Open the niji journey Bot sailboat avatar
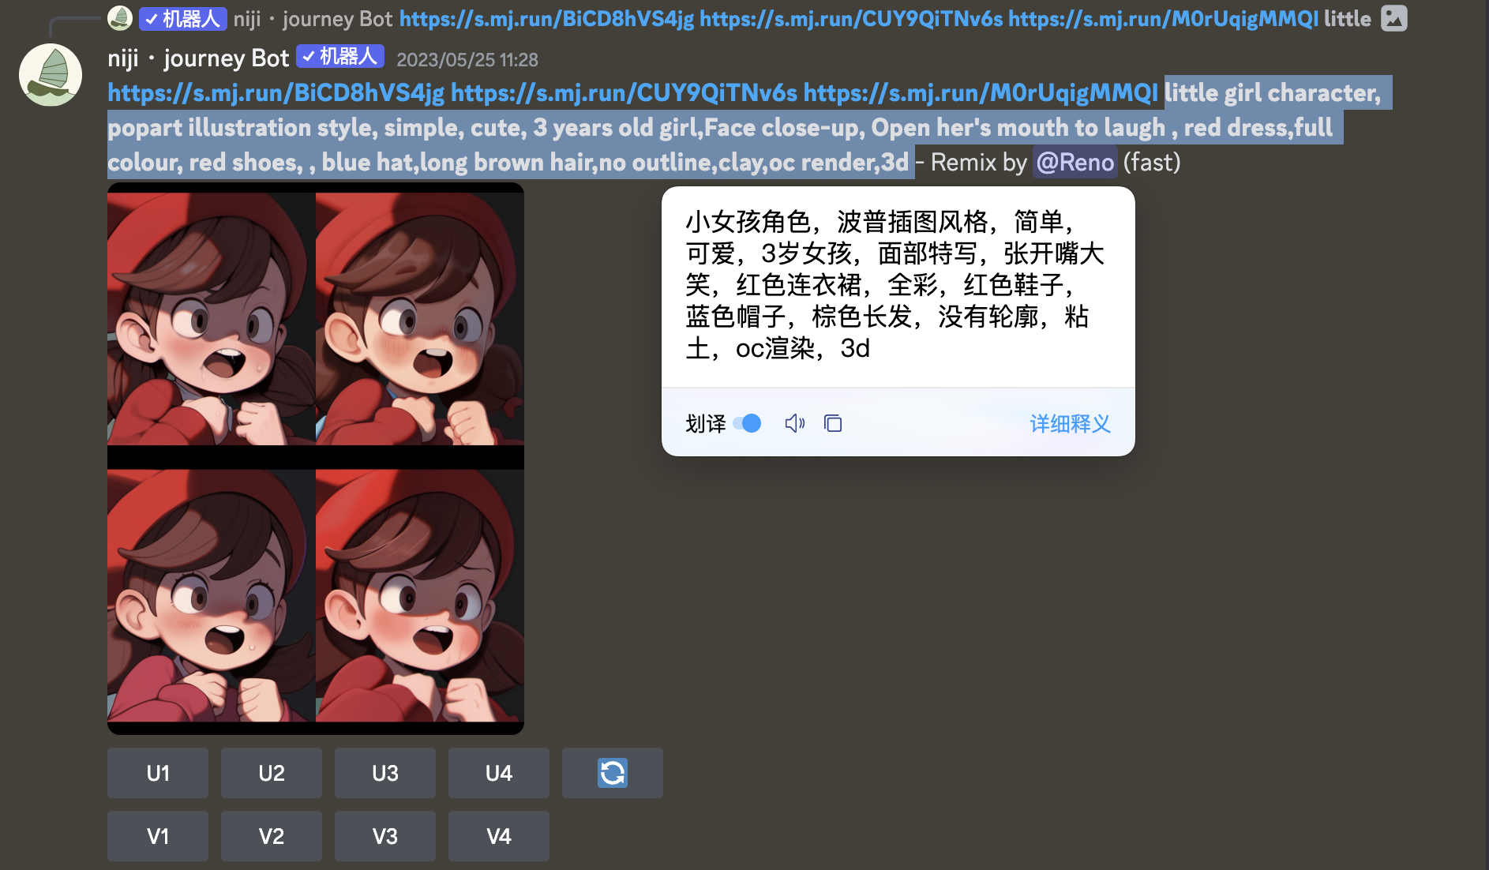Image resolution: width=1489 pixels, height=870 pixels. click(51, 75)
